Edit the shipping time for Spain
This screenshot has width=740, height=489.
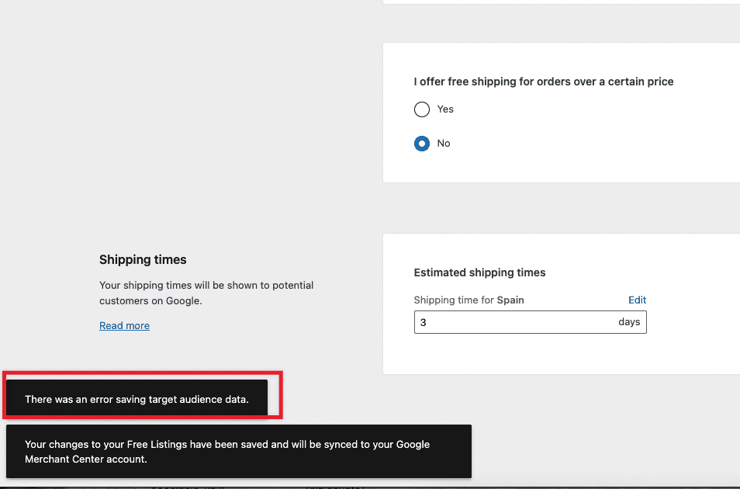pyautogui.click(x=637, y=300)
